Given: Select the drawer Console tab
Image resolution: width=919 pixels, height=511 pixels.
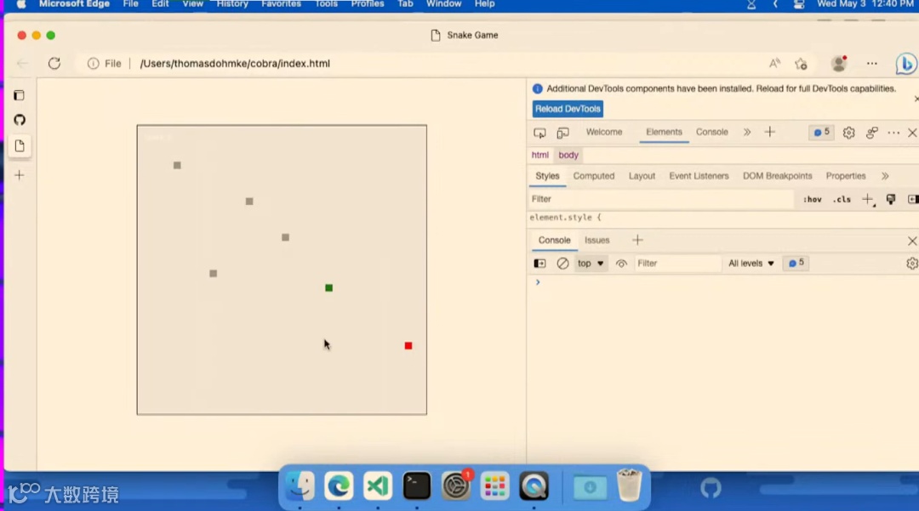Looking at the screenshot, I should click(x=554, y=241).
